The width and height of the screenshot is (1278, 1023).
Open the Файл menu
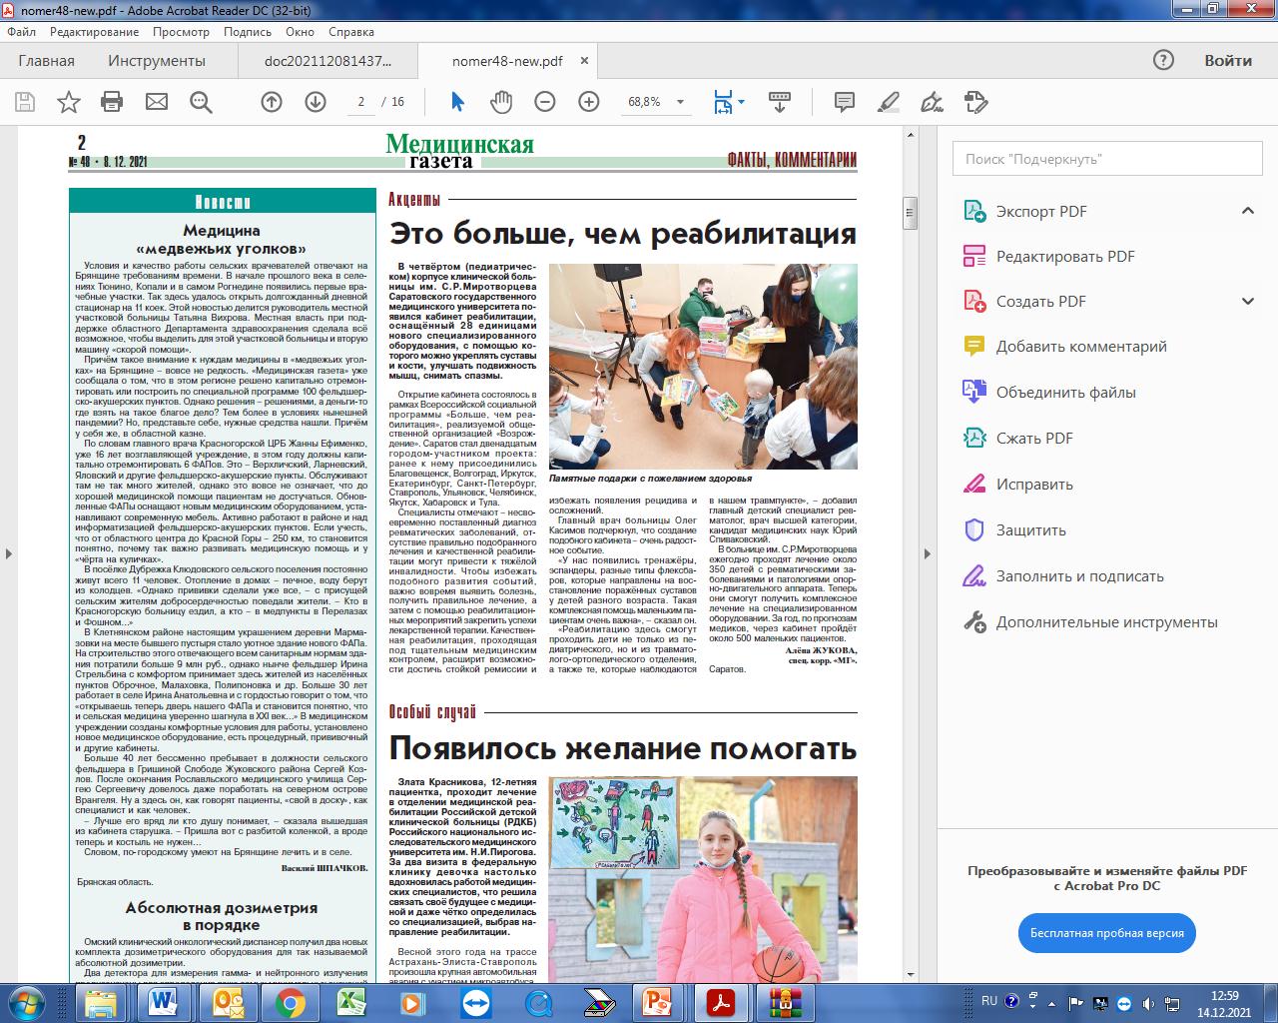[x=22, y=32]
